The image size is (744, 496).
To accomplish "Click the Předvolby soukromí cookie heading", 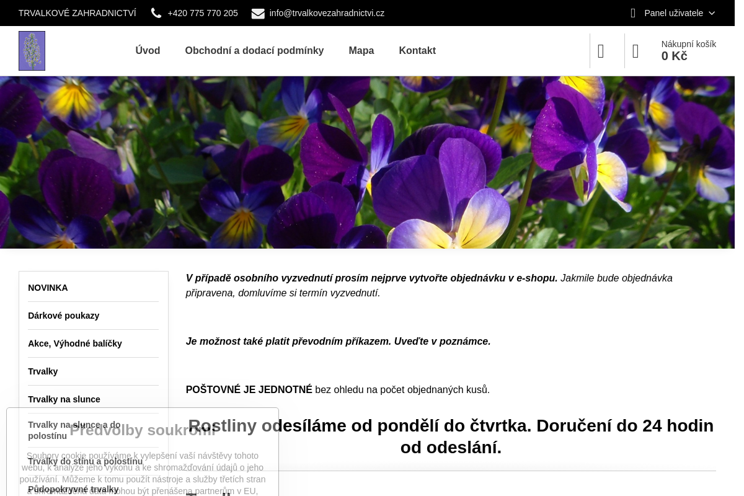I will point(143,430).
